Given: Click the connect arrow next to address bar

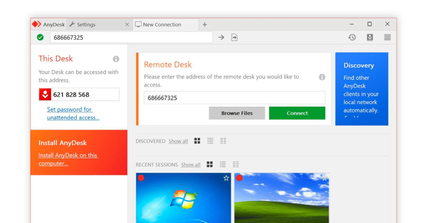Looking at the screenshot, I should tap(221, 37).
